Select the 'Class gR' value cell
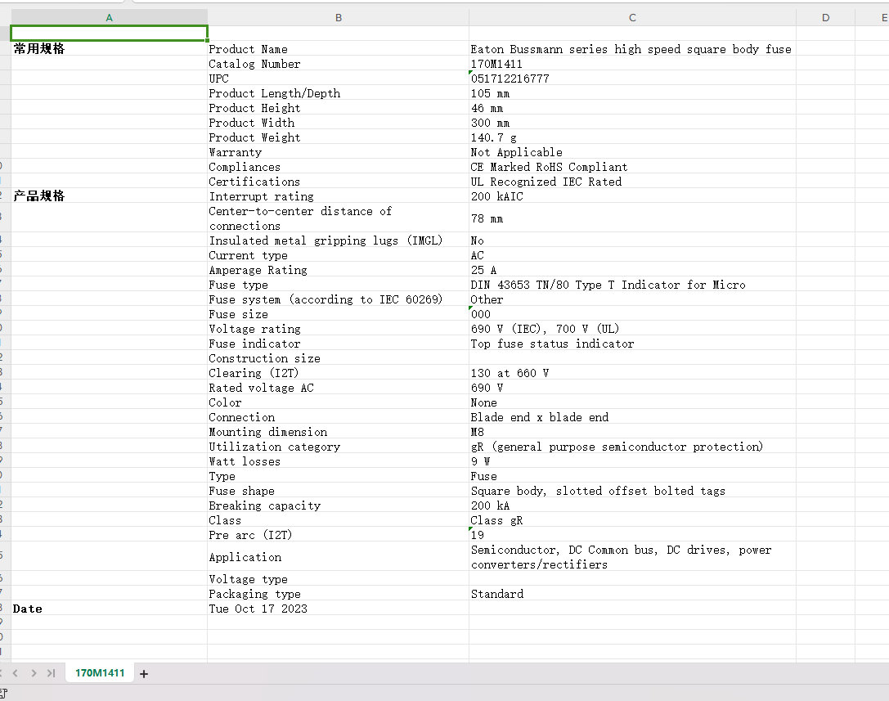This screenshot has width=889, height=701. coord(633,521)
